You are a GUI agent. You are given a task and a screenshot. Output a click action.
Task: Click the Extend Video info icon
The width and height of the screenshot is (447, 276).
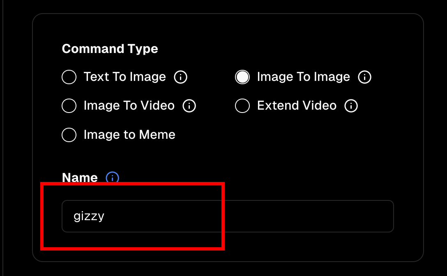click(x=351, y=106)
